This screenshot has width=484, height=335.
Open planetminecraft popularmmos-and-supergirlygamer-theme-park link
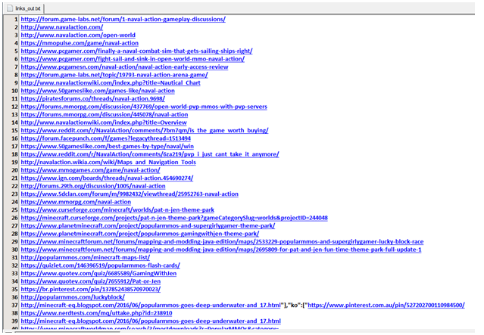[148, 225]
